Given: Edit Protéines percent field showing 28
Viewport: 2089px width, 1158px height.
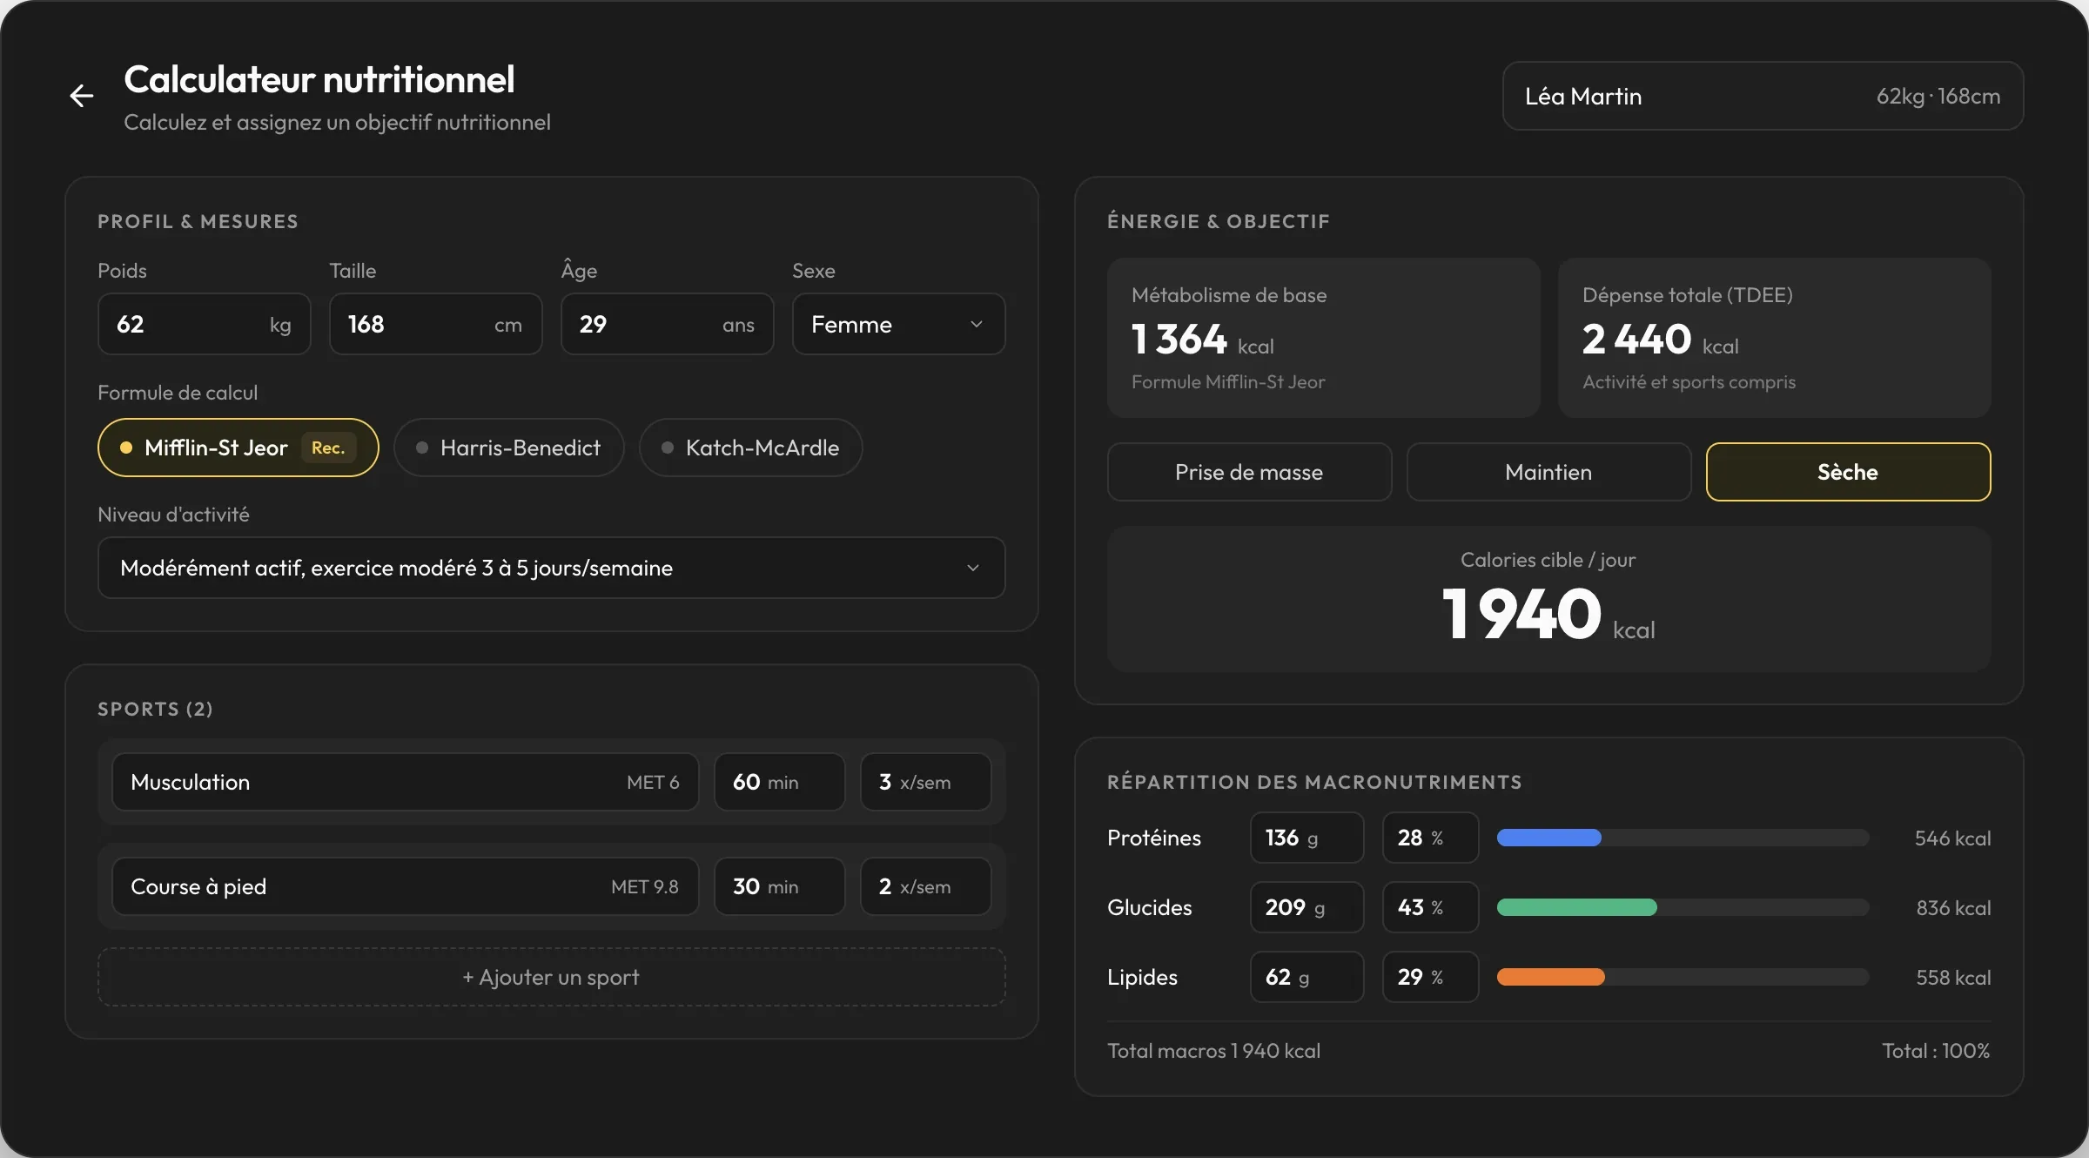Looking at the screenshot, I should point(1430,838).
